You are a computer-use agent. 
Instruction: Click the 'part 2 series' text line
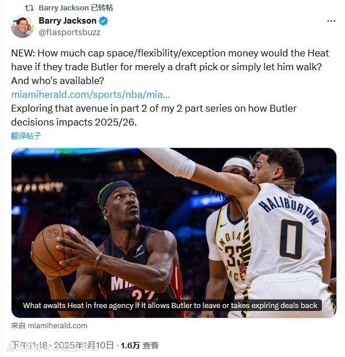154,115
